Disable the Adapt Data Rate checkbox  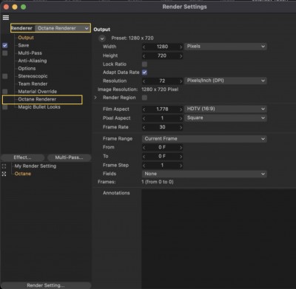[x=144, y=72]
